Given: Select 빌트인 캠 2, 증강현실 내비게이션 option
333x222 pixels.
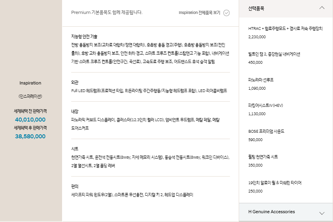Looking at the screenshot, I should (x=274, y=54).
